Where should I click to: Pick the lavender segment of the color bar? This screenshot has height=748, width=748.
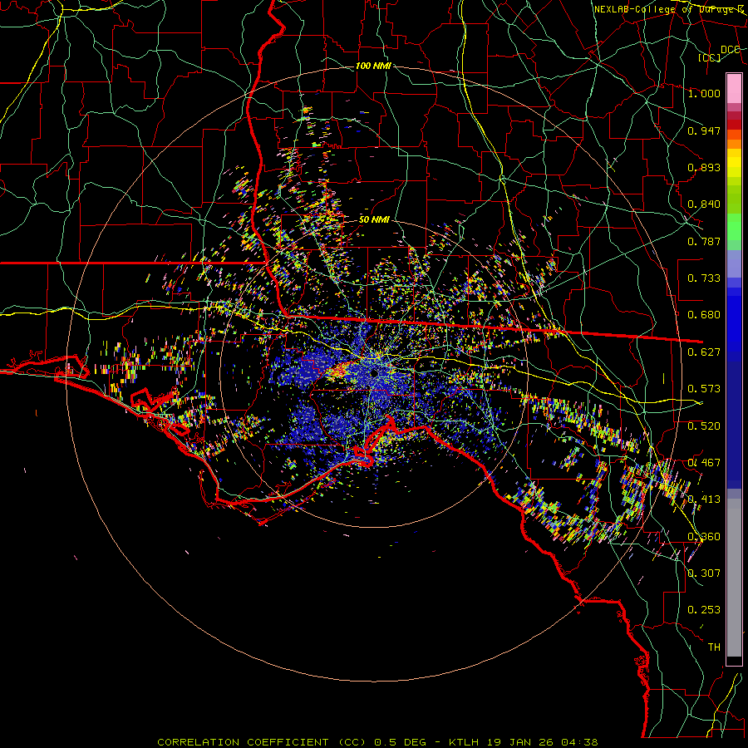[x=734, y=263]
